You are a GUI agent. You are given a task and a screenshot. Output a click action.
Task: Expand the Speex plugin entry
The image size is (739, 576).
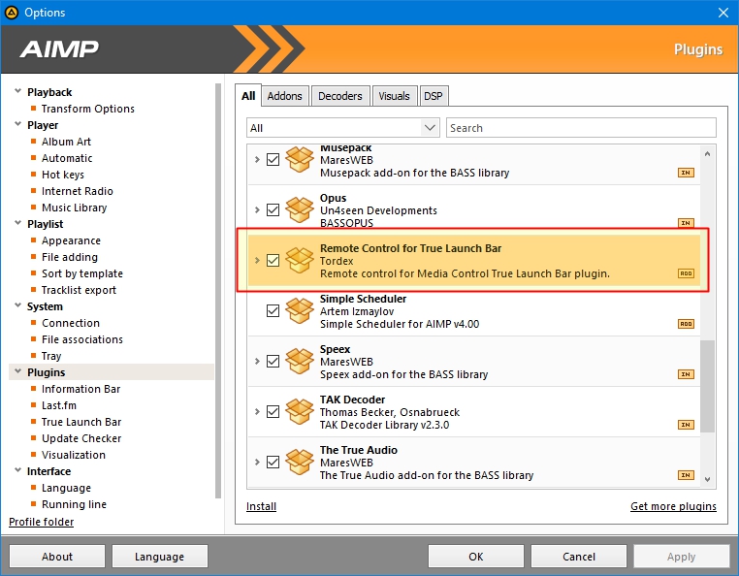tap(257, 362)
